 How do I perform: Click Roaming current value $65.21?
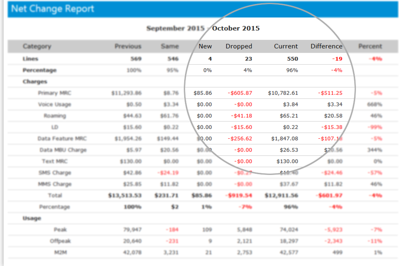point(289,116)
